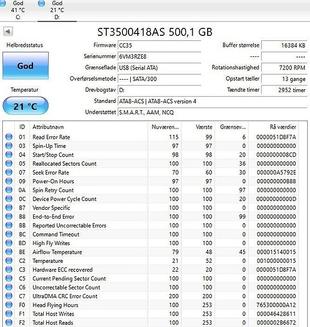
Task: Select raw value 00000000B88
Action: coord(276,181)
